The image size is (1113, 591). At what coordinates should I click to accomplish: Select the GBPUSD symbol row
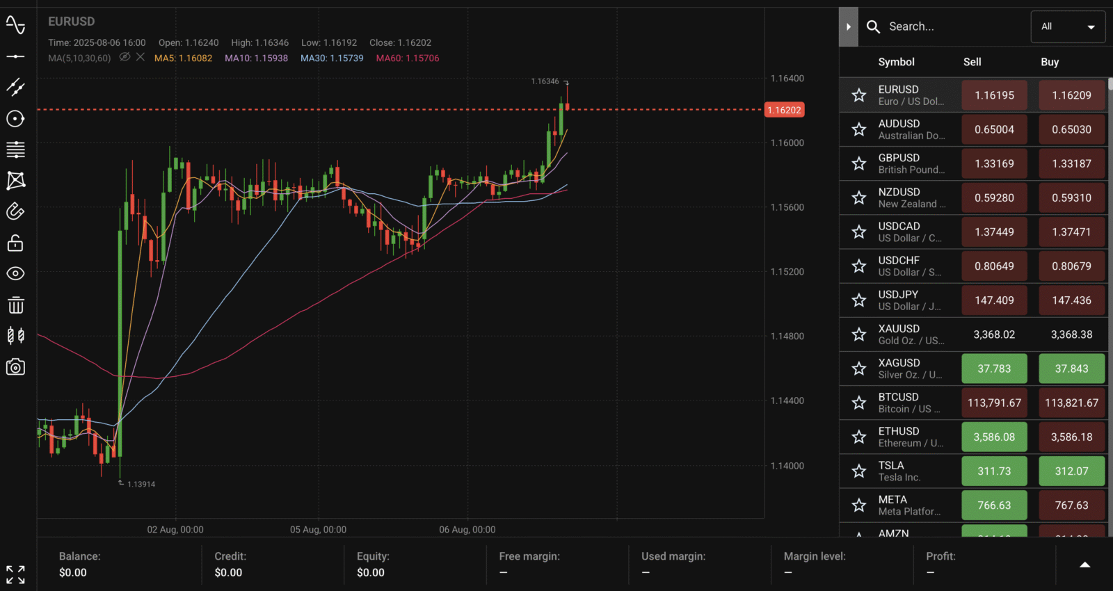[x=899, y=163]
